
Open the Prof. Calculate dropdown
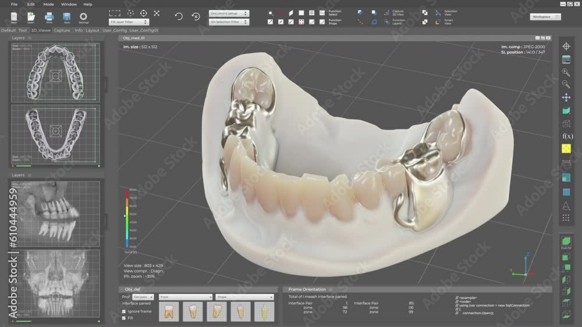pos(143,297)
